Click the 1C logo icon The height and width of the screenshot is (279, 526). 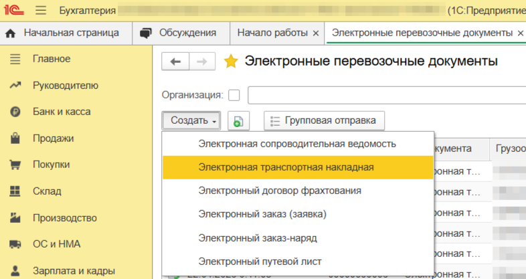click(x=15, y=11)
